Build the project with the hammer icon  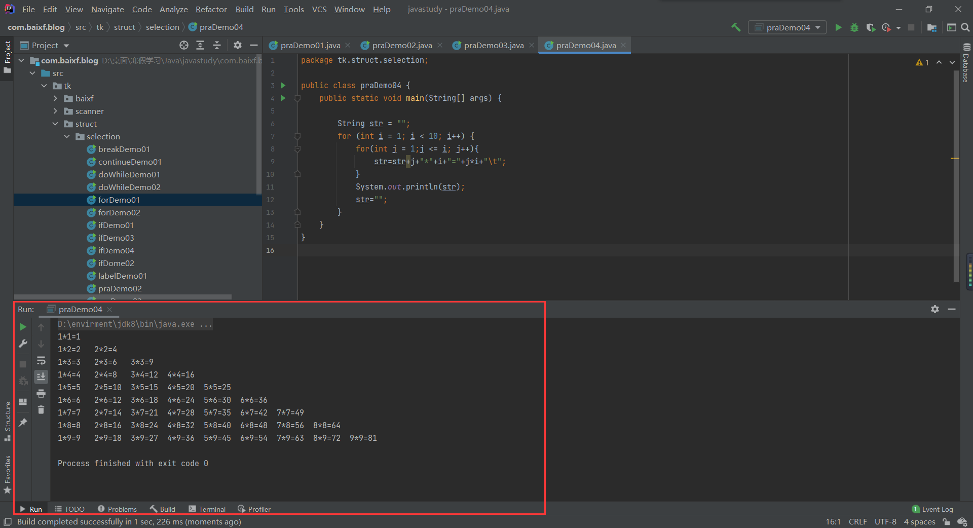(x=736, y=27)
